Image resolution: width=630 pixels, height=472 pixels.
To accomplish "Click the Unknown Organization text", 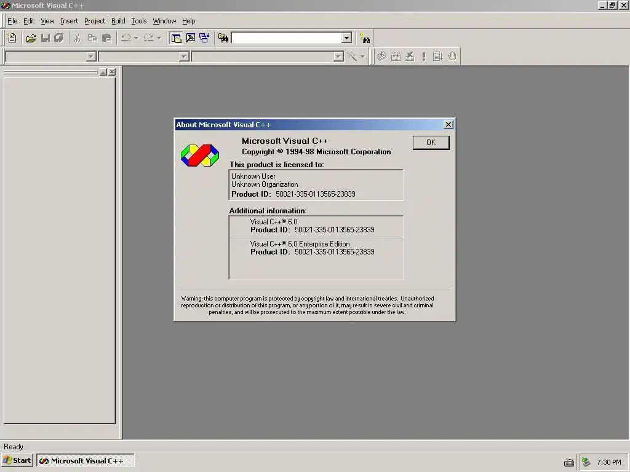I will pyautogui.click(x=265, y=184).
